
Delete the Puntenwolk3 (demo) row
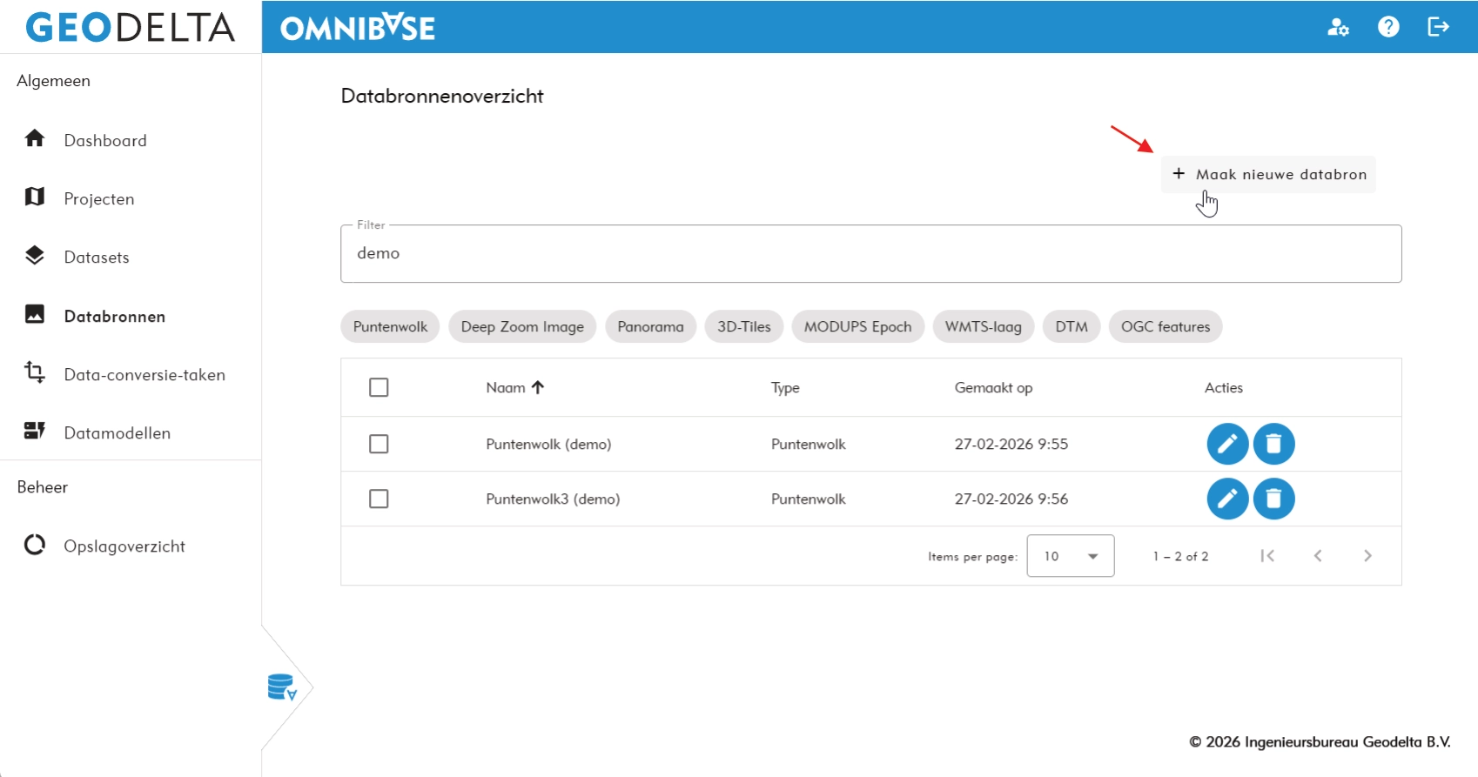[1273, 499]
